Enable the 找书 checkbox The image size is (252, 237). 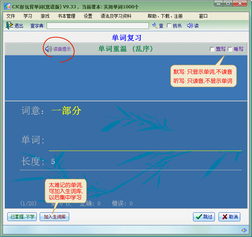169,26
